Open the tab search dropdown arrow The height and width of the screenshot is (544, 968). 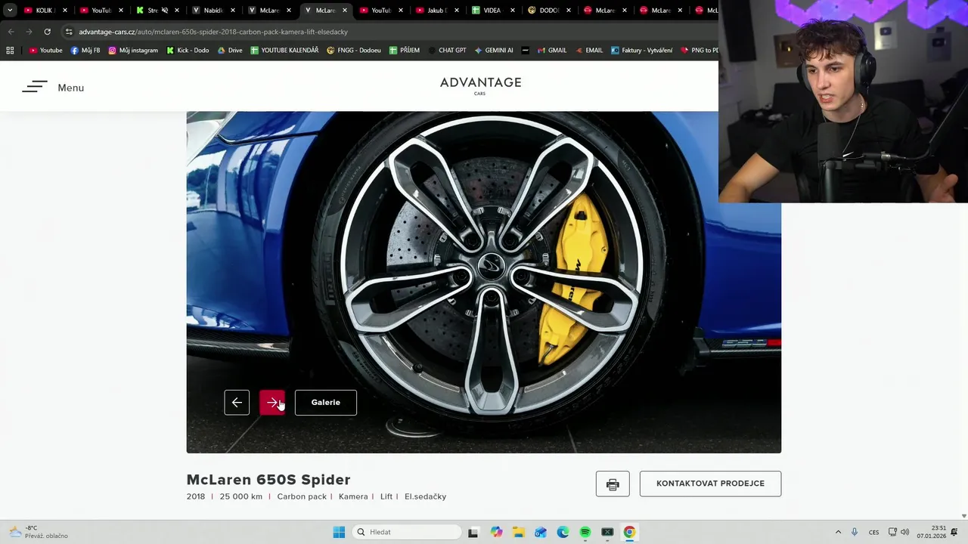click(x=10, y=11)
